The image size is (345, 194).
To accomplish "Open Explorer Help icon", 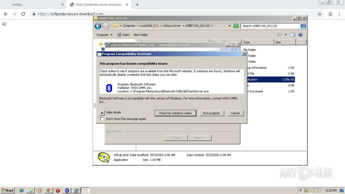I will click(x=301, y=35).
